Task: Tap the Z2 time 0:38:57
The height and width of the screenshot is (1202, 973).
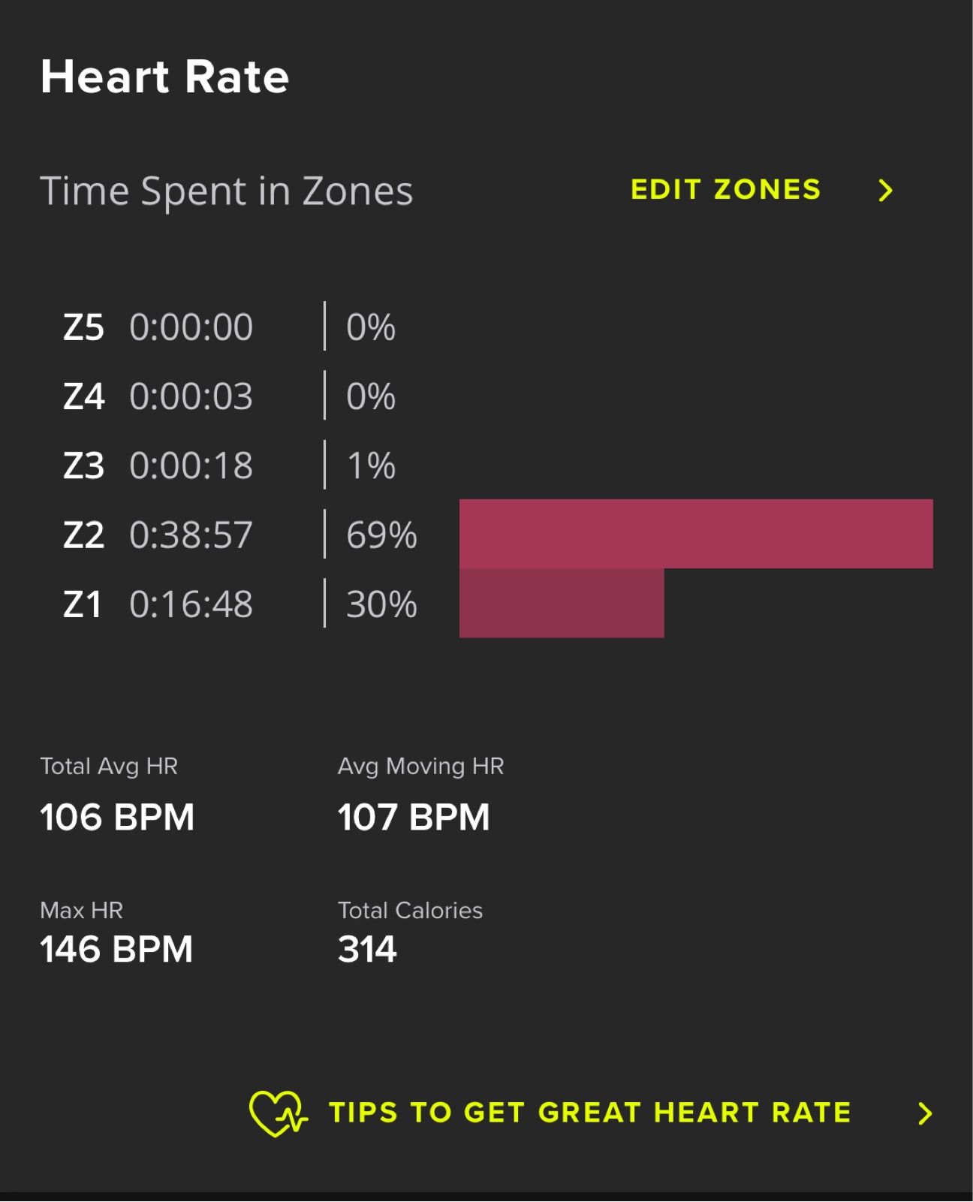Action: pyautogui.click(x=191, y=535)
